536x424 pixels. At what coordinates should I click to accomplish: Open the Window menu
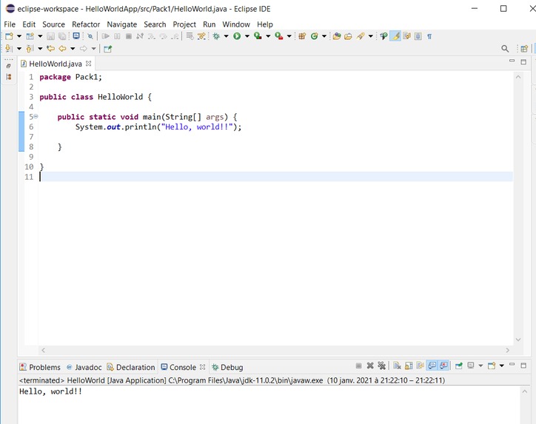tap(236, 24)
